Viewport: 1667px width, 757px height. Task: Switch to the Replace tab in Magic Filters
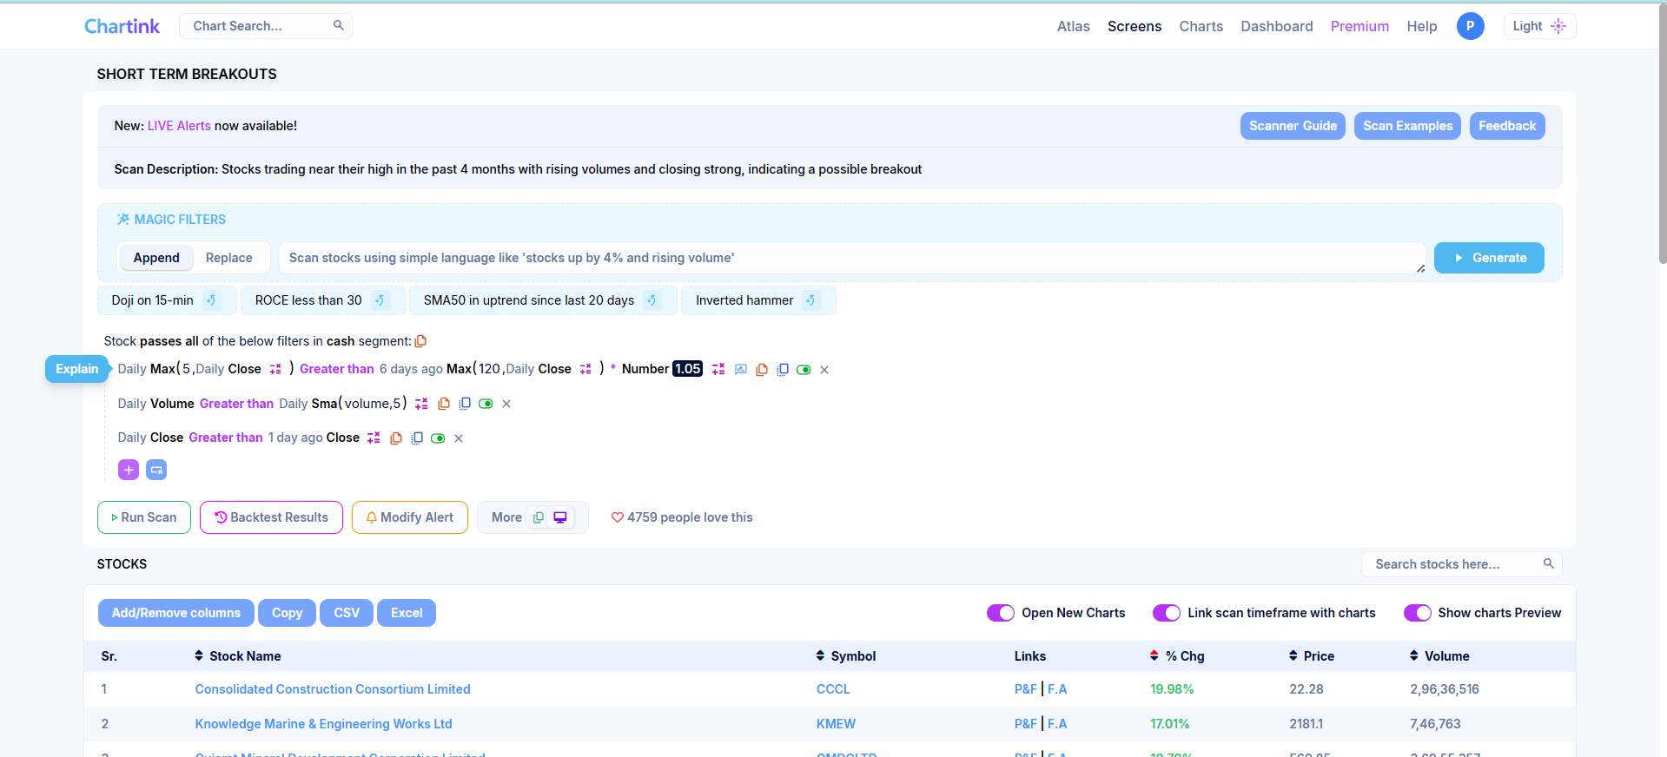pyautogui.click(x=228, y=258)
